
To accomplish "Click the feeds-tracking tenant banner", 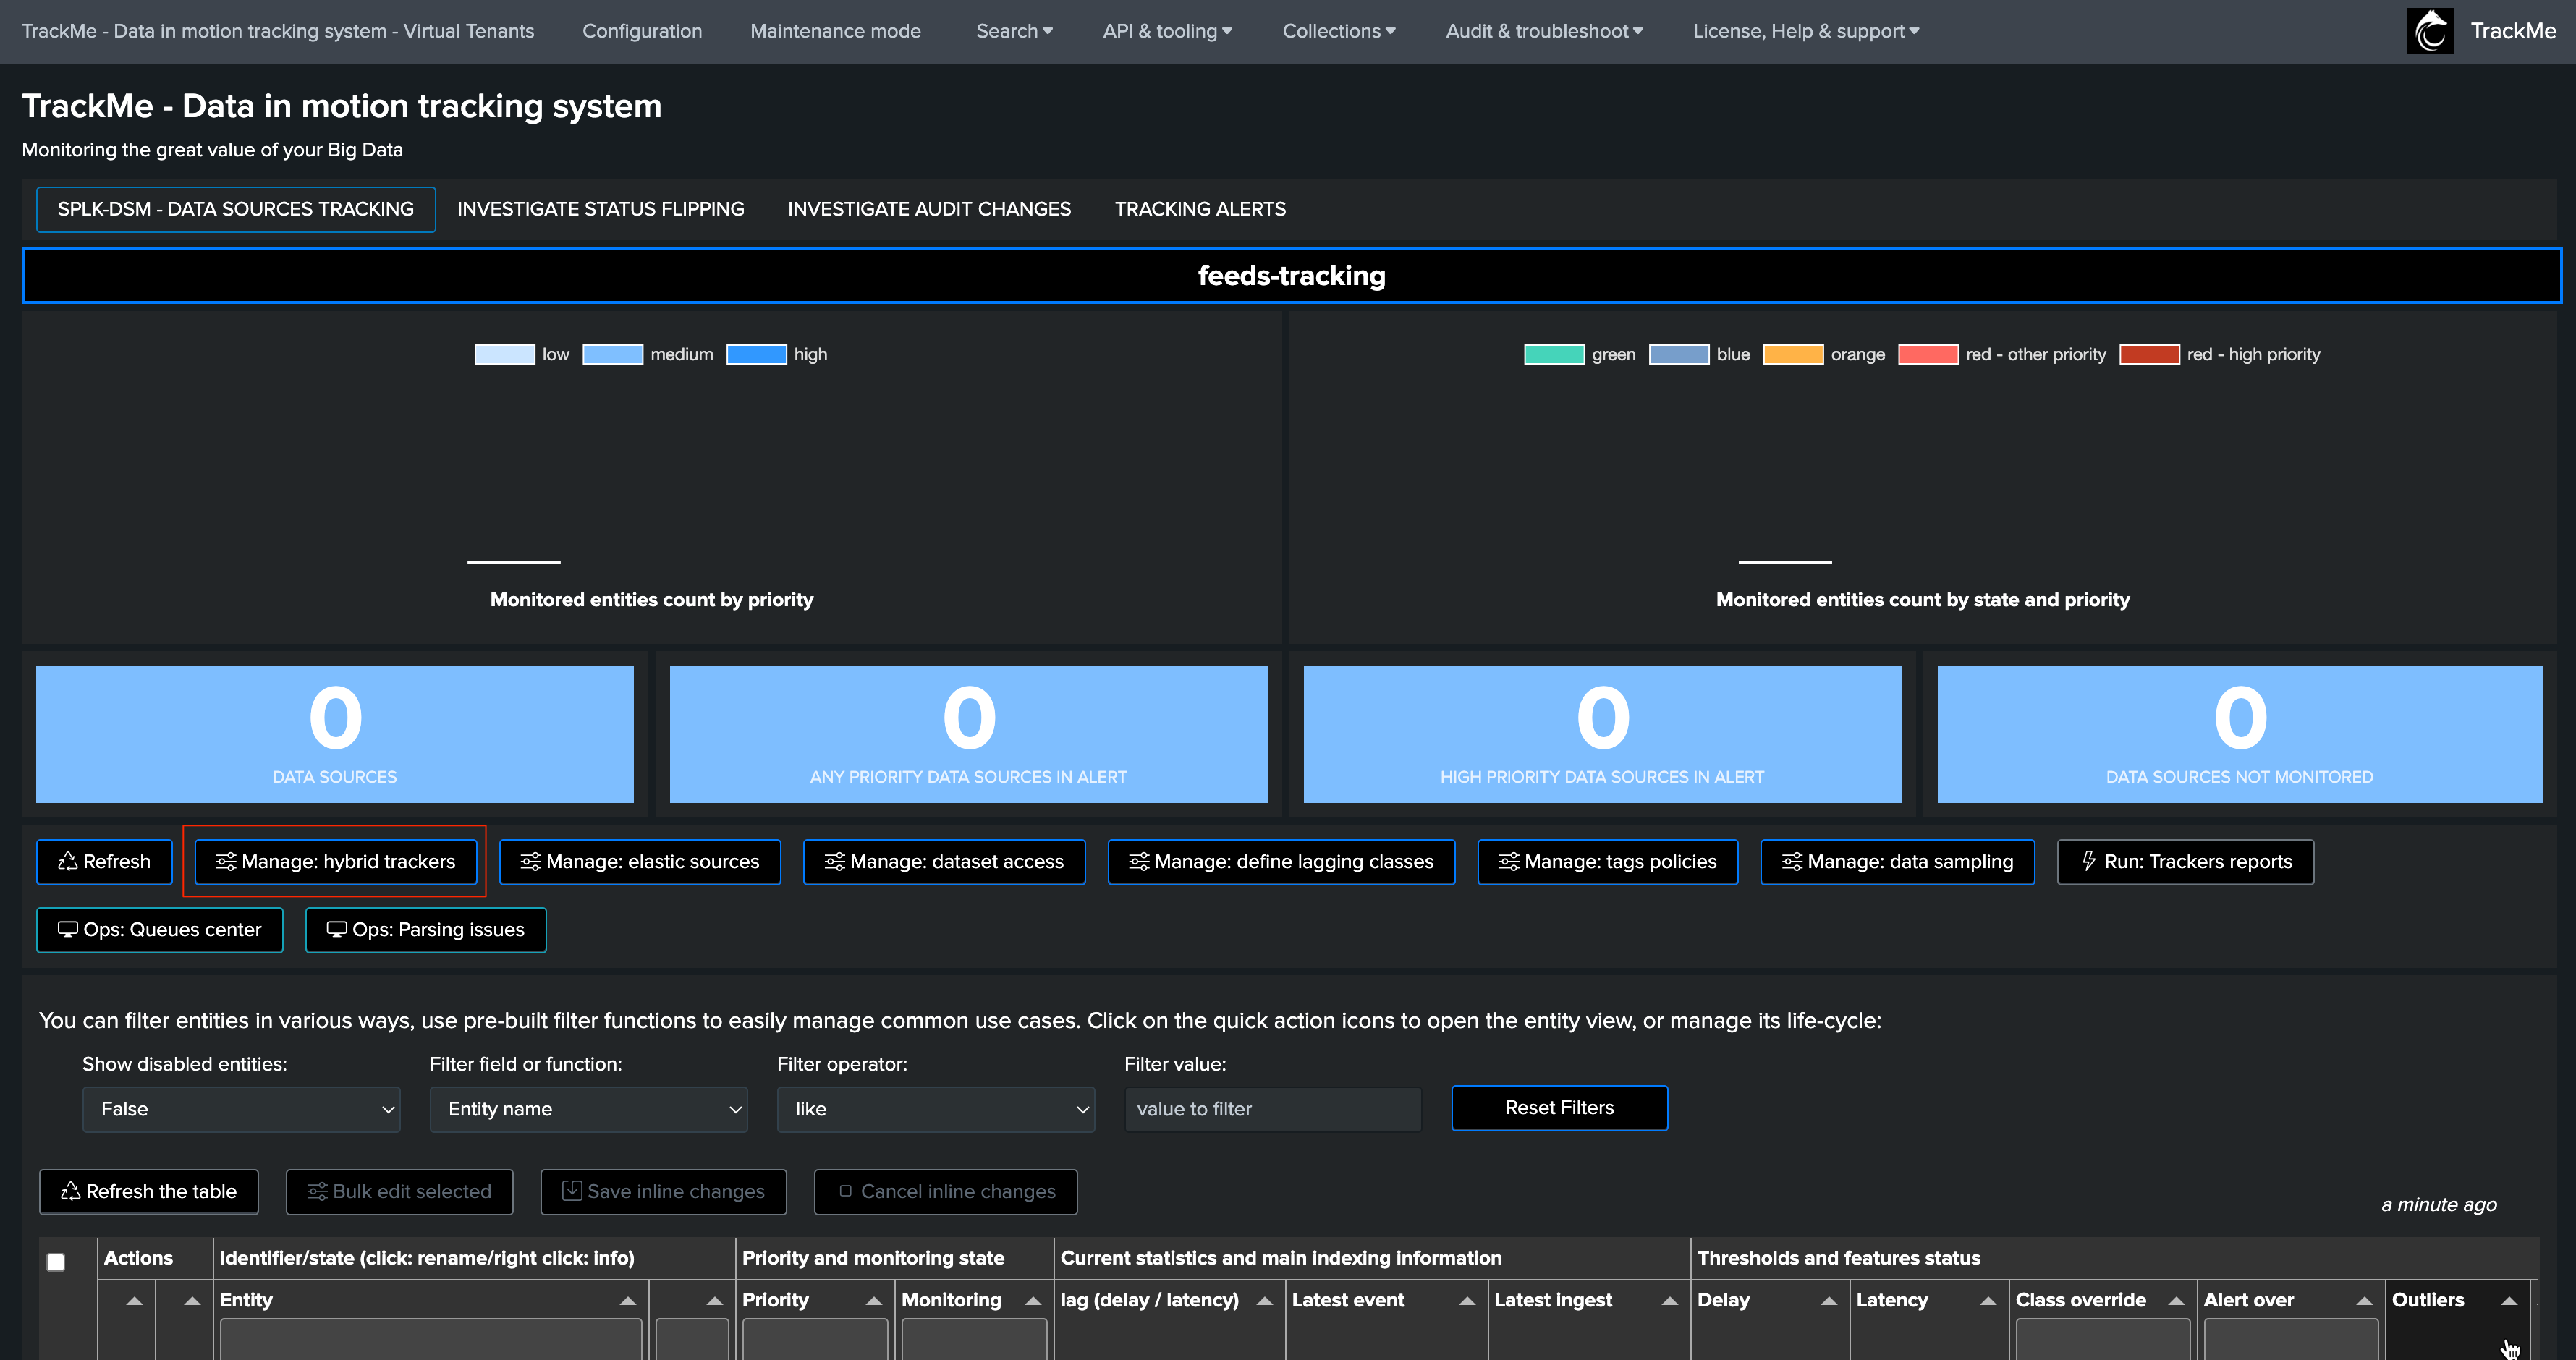I will tap(1291, 275).
